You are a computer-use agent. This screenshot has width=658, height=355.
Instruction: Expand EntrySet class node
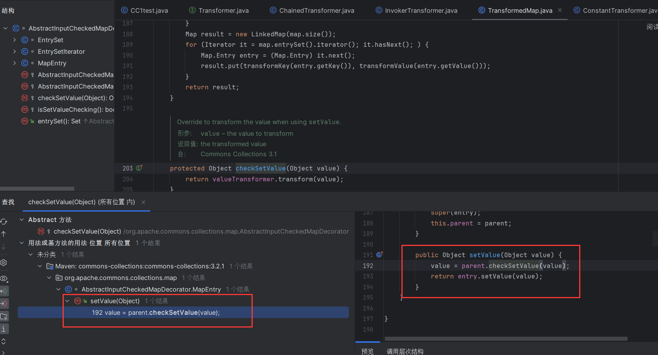click(x=15, y=40)
